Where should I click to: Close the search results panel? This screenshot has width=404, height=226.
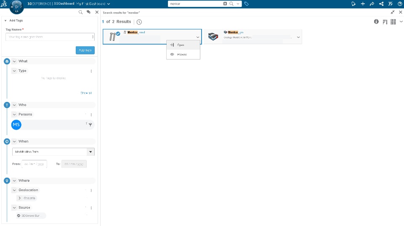click(400, 12)
